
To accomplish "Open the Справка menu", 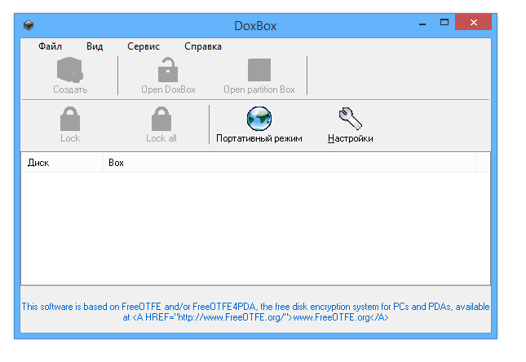I will pos(203,46).
